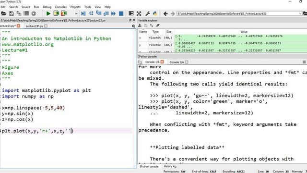Remove all variables with eraser icon

(x=158, y=25)
